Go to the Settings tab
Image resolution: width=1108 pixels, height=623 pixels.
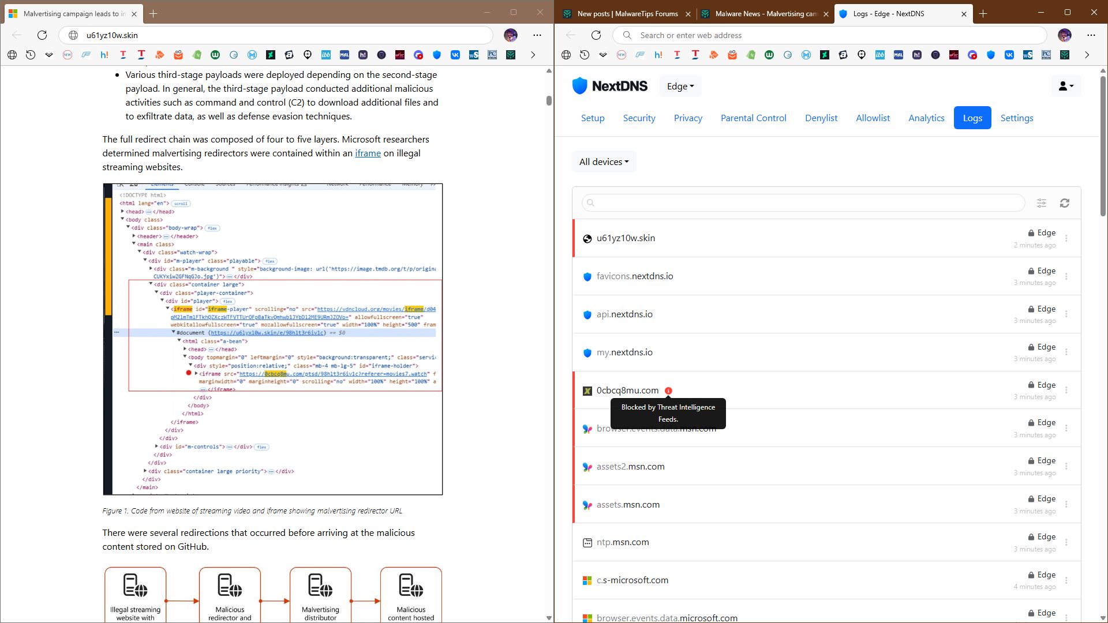coord(1017,118)
